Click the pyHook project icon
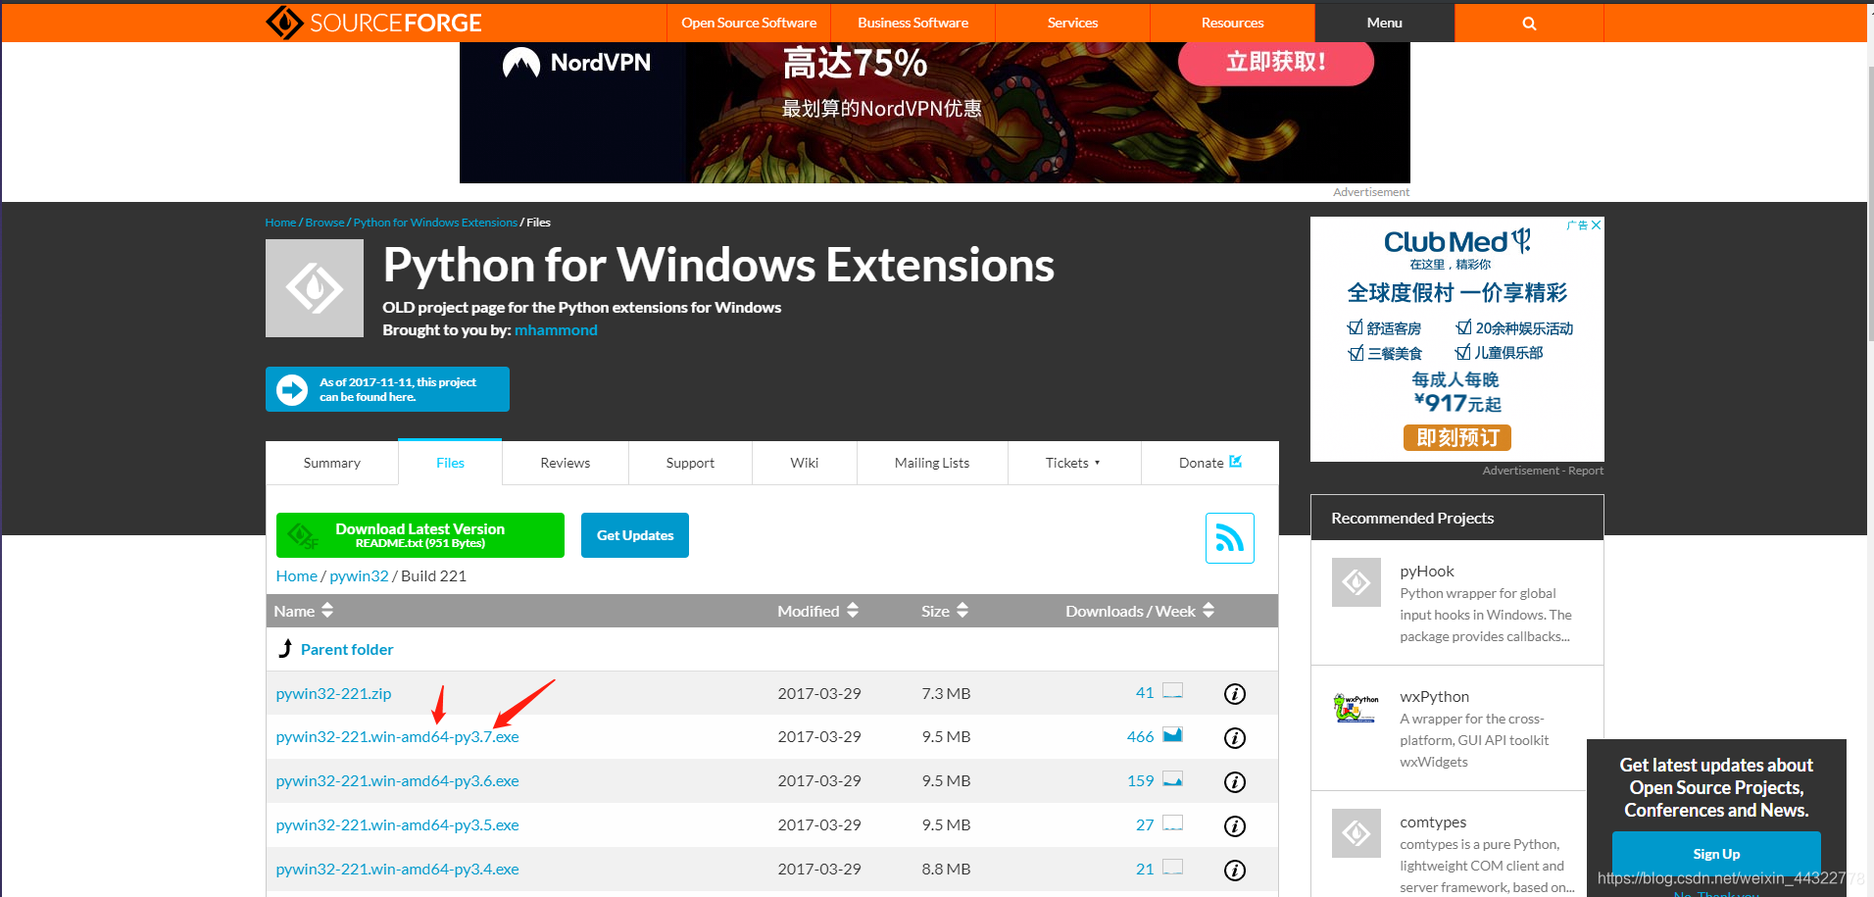This screenshot has width=1874, height=897. click(x=1356, y=581)
